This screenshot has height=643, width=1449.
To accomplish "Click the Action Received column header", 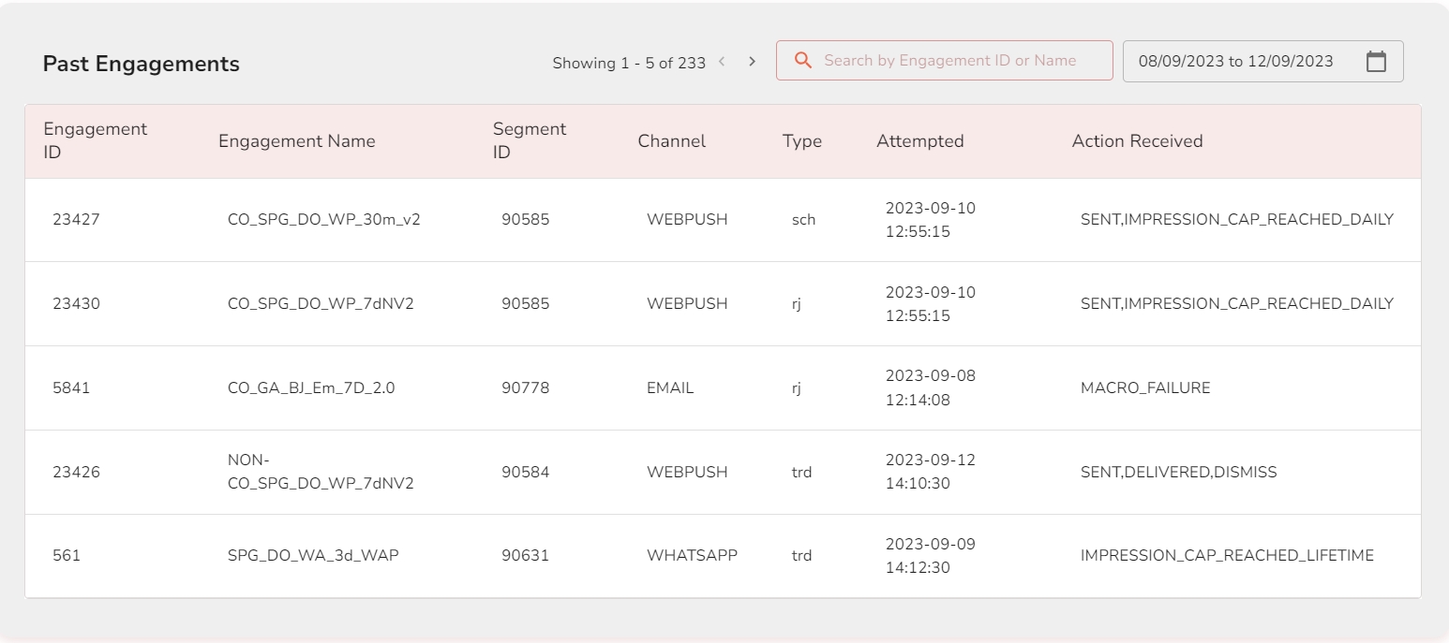I will (1137, 141).
